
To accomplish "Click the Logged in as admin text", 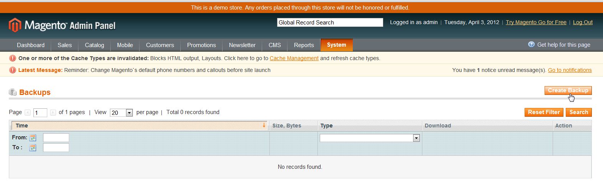I will (414, 22).
